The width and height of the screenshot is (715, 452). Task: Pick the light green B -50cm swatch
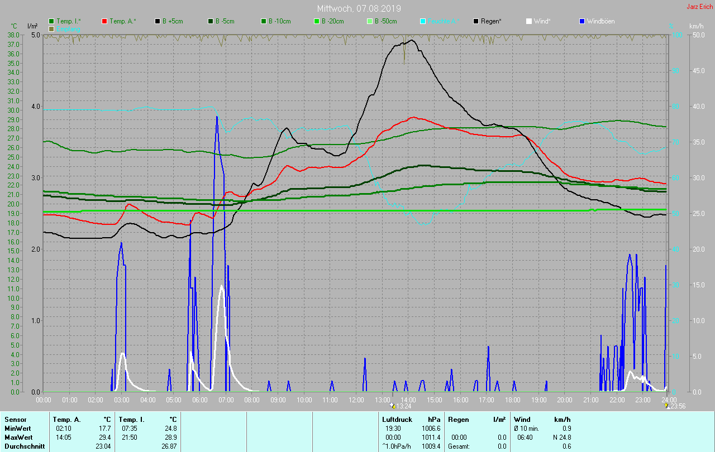tap(369, 21)
